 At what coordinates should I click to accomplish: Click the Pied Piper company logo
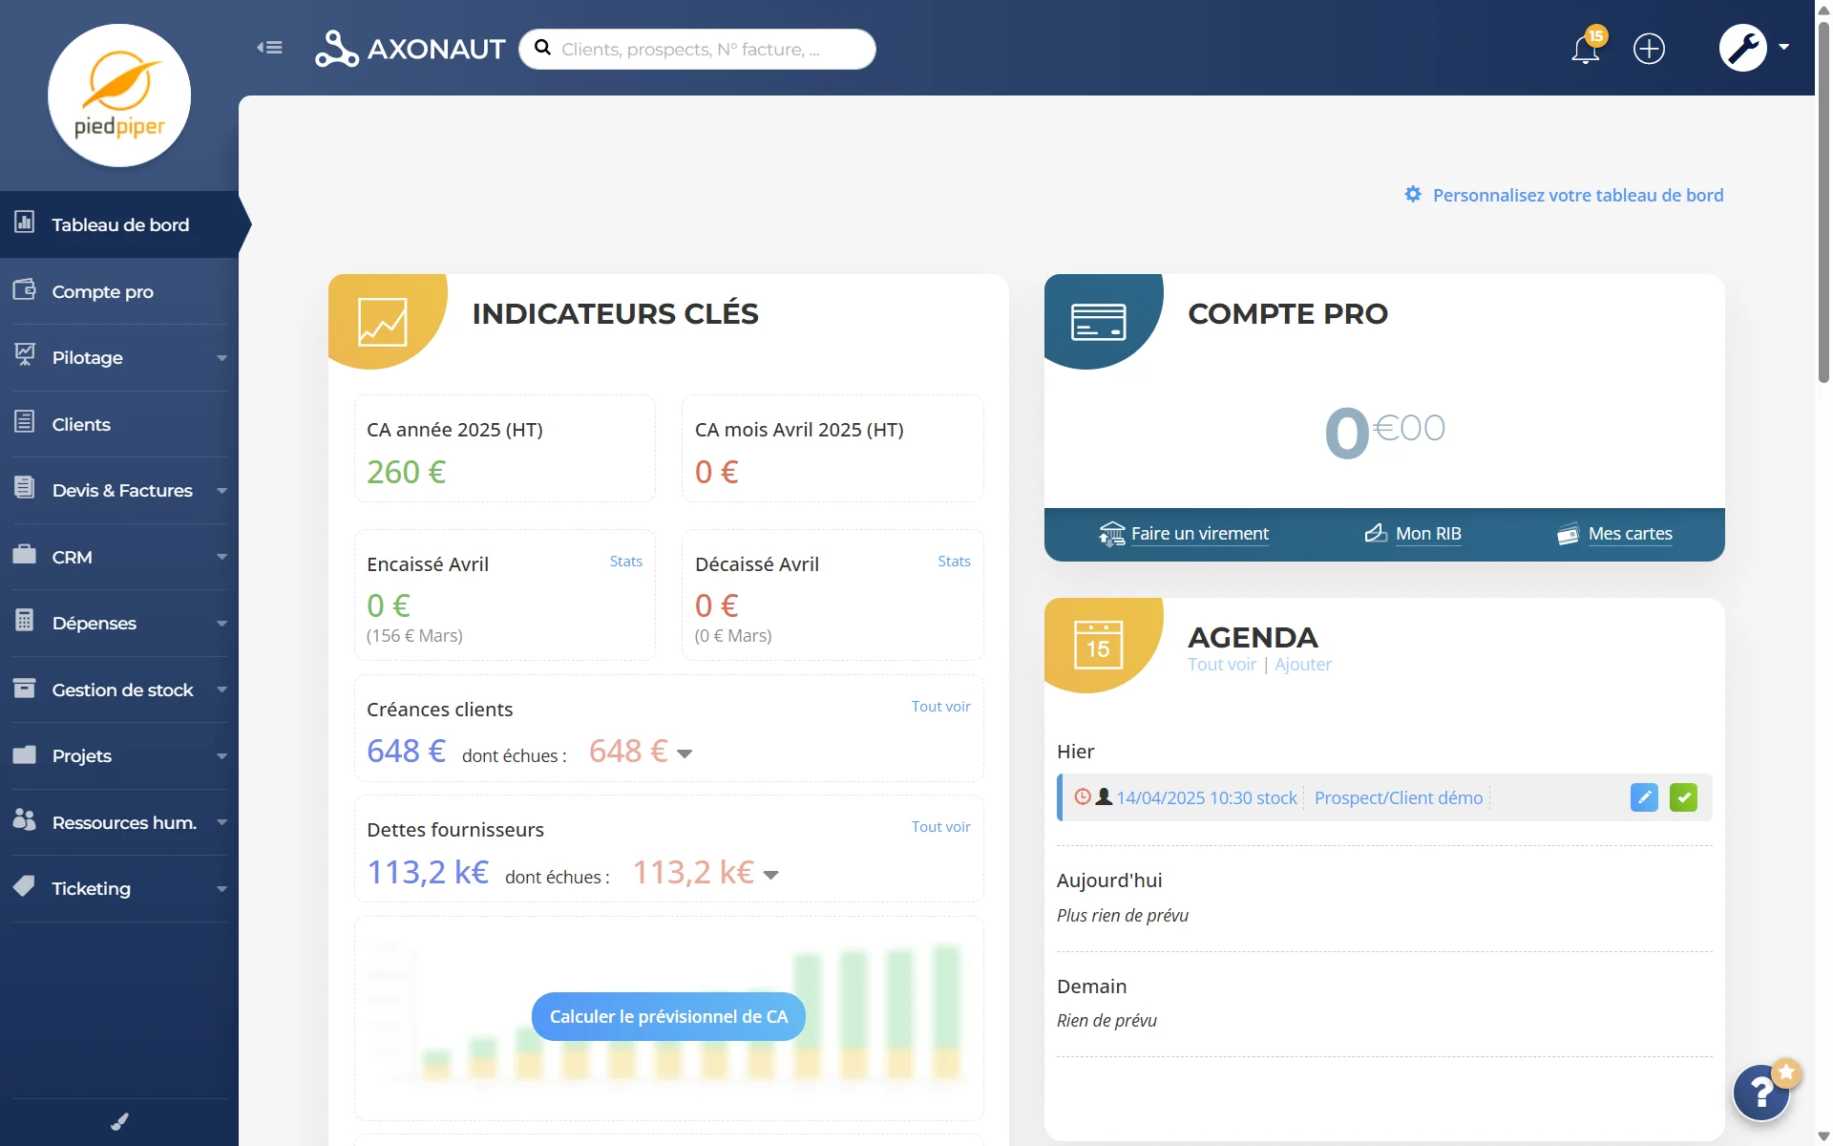119,95
